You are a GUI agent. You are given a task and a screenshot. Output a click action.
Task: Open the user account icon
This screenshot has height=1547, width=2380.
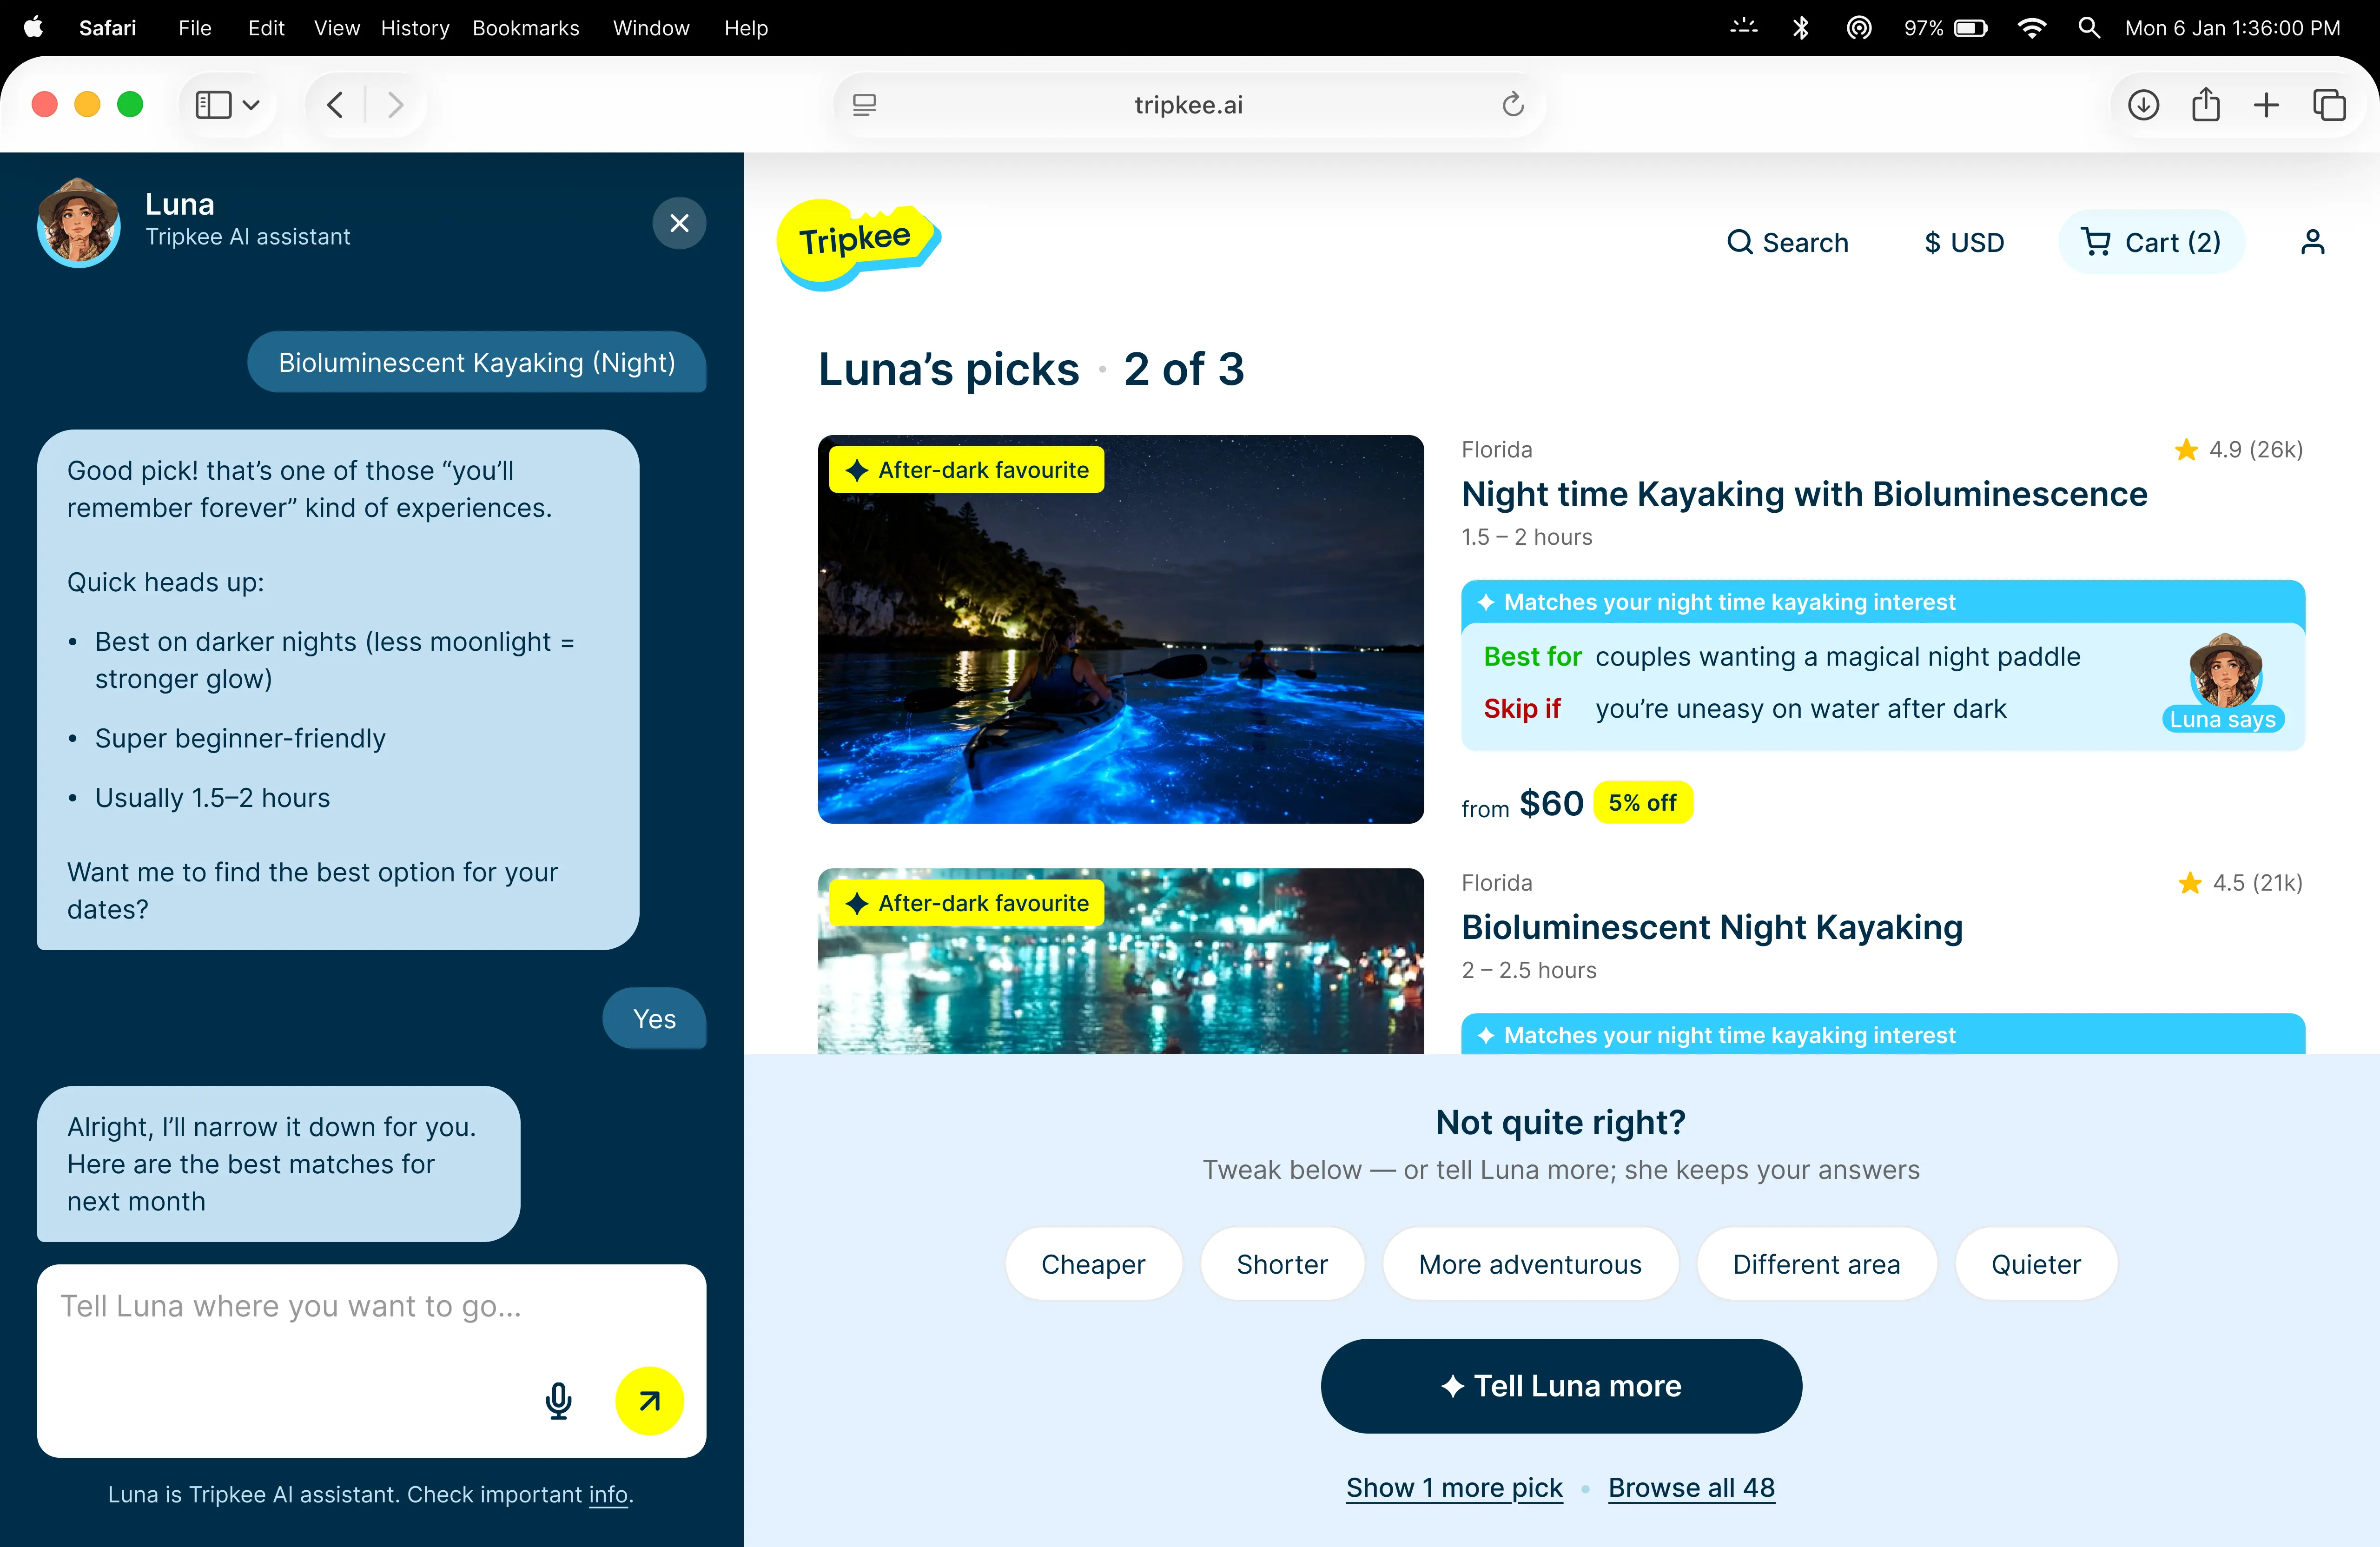pos(2312,242)
